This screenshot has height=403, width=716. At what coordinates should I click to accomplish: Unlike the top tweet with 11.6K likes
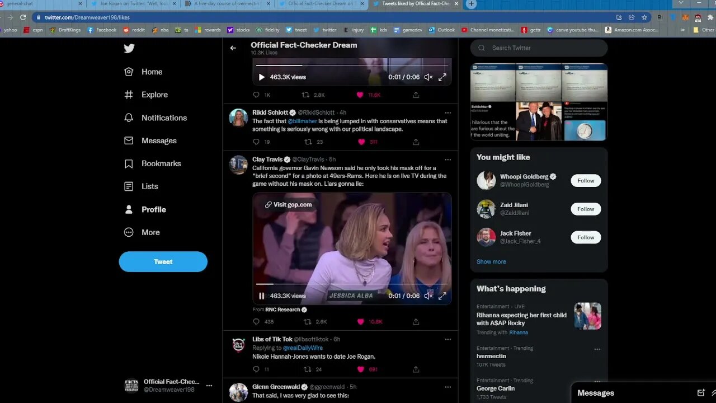(x=360, y=95)
